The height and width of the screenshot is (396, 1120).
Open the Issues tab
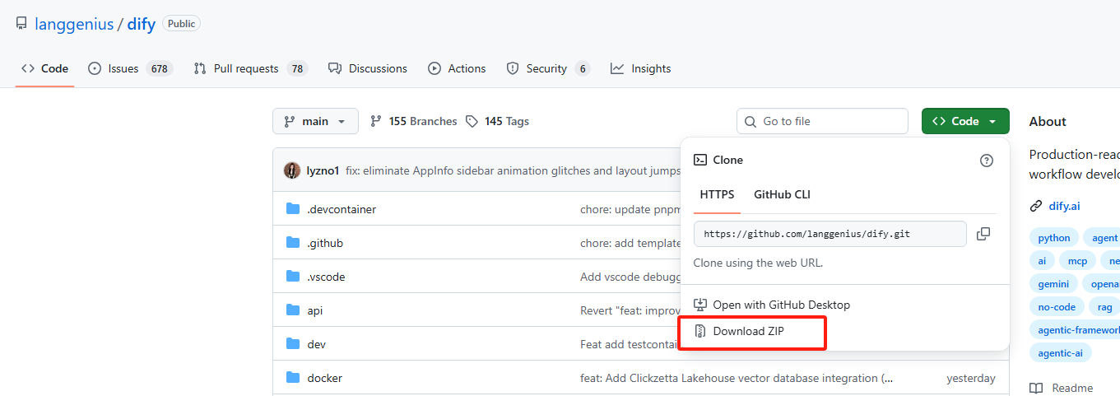click(x=130, y=68)
